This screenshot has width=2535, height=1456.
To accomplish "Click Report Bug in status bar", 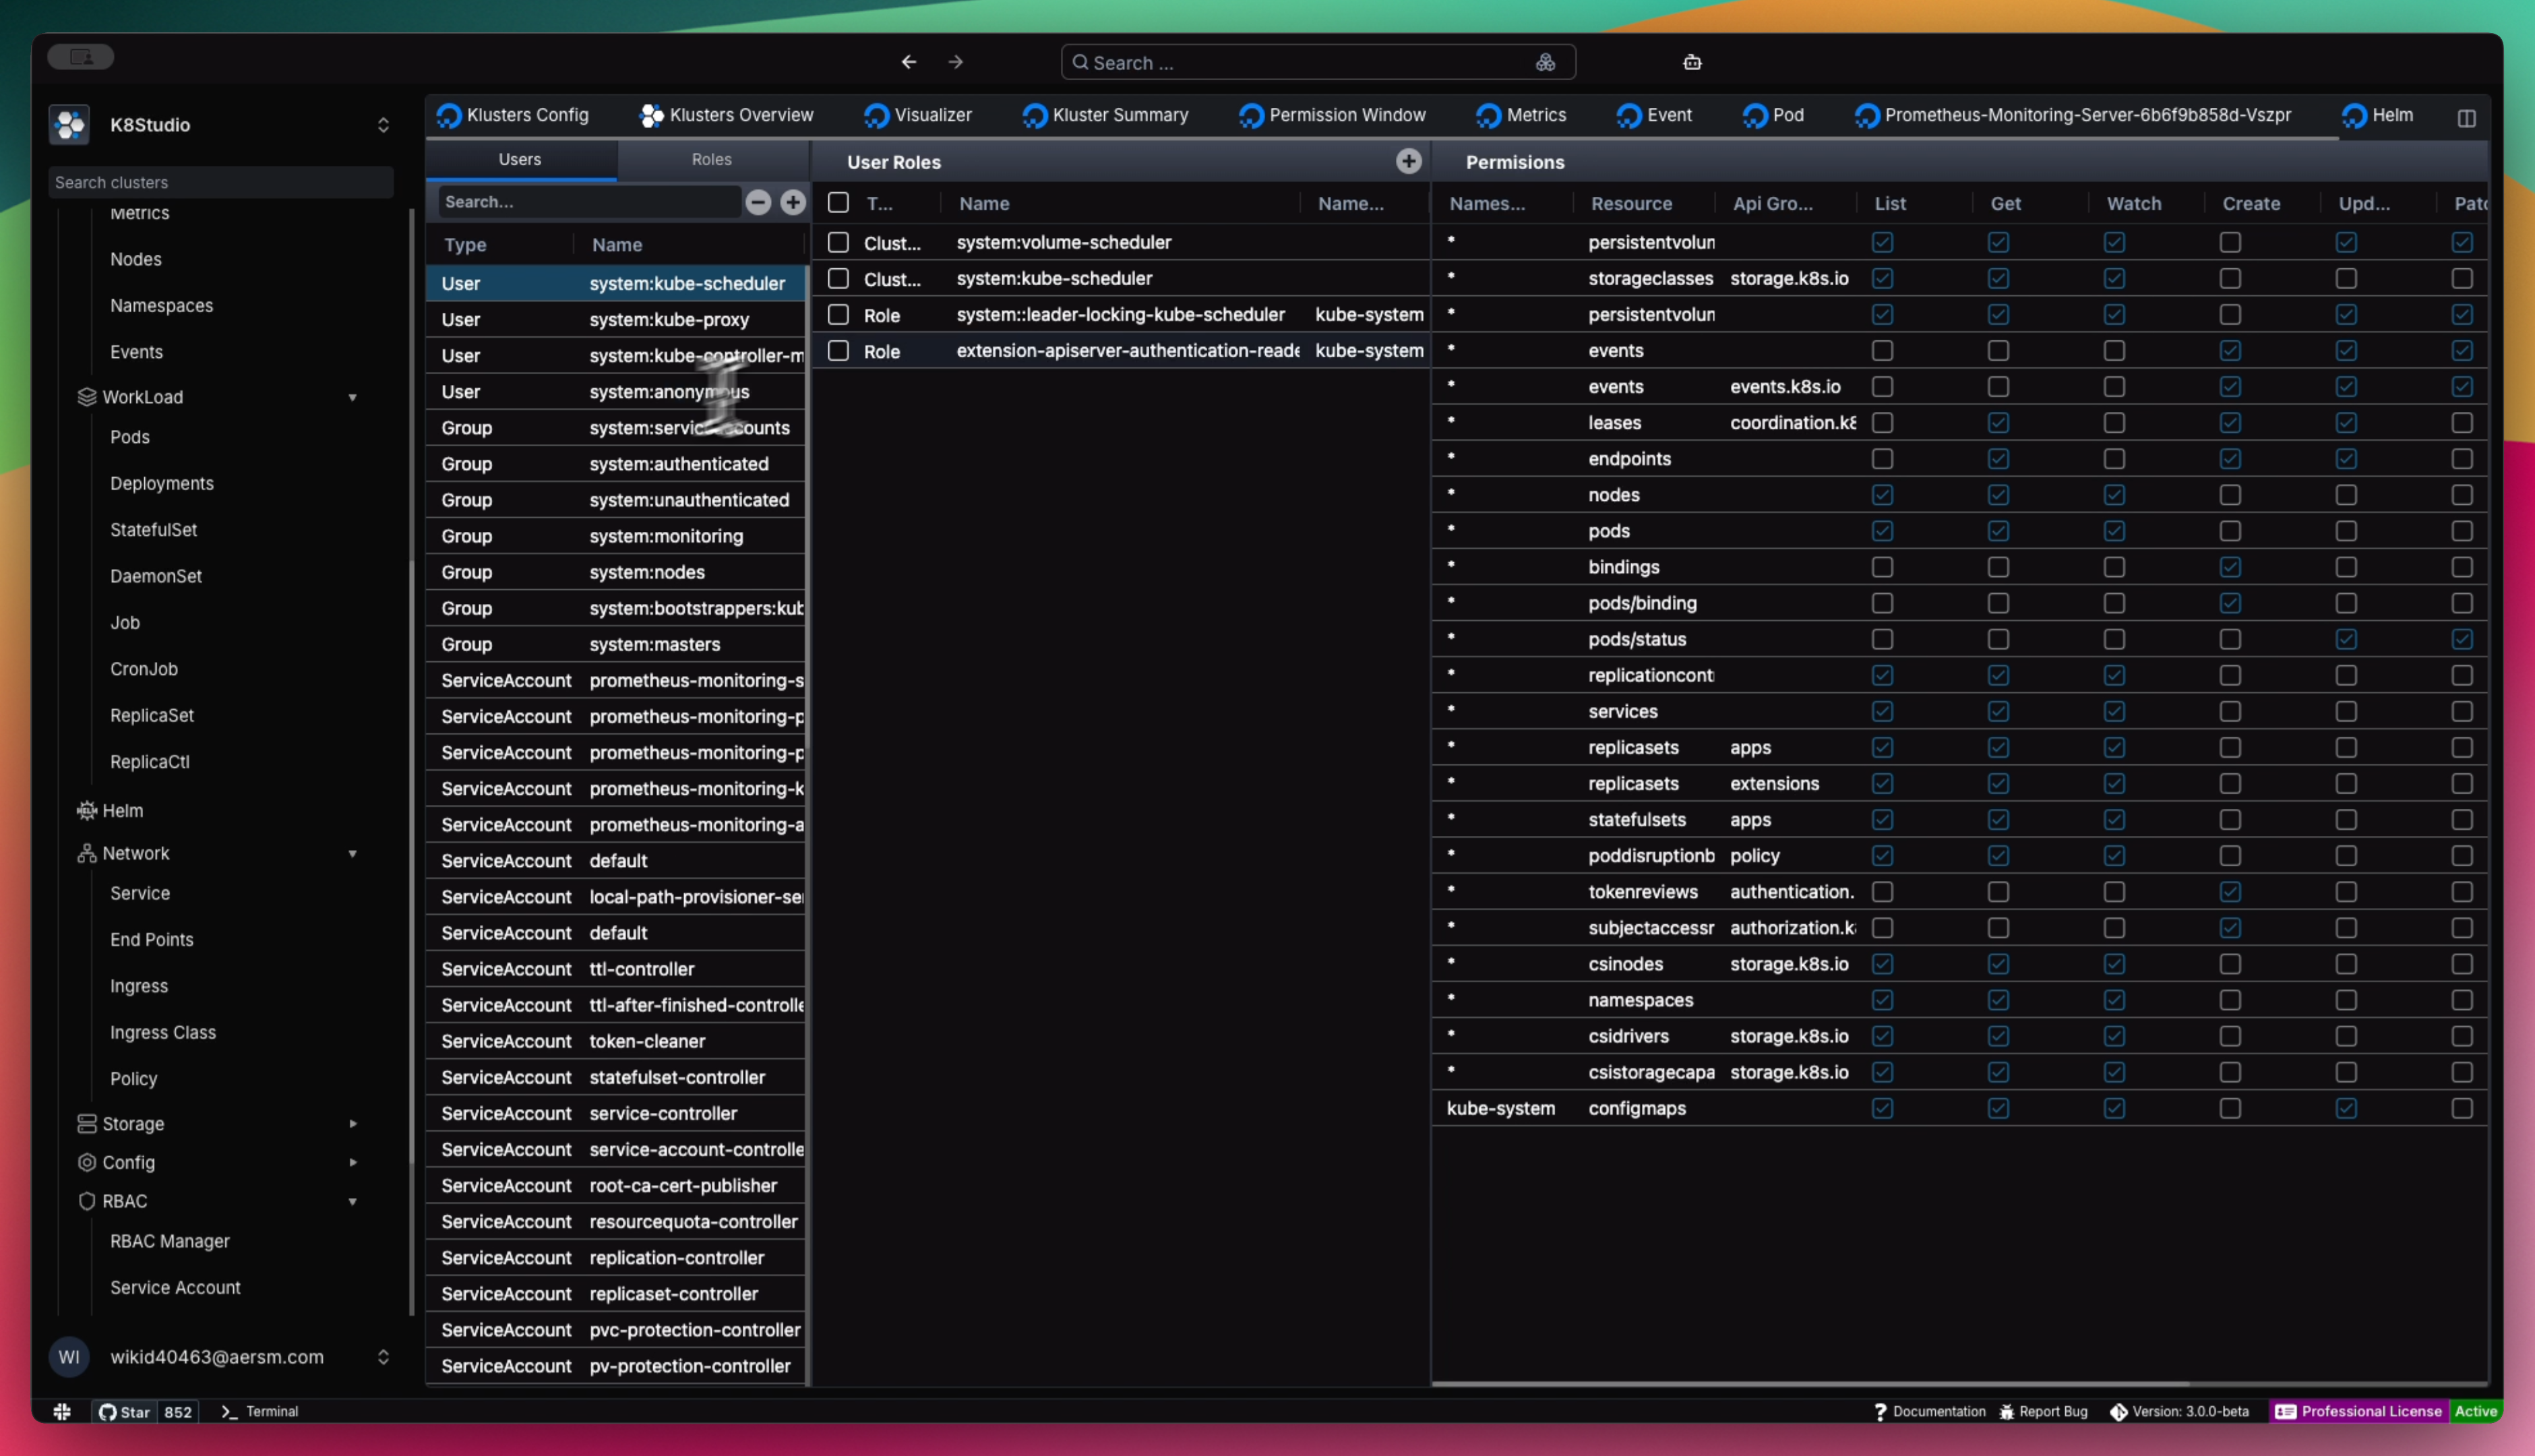I will point(2043,1412).
